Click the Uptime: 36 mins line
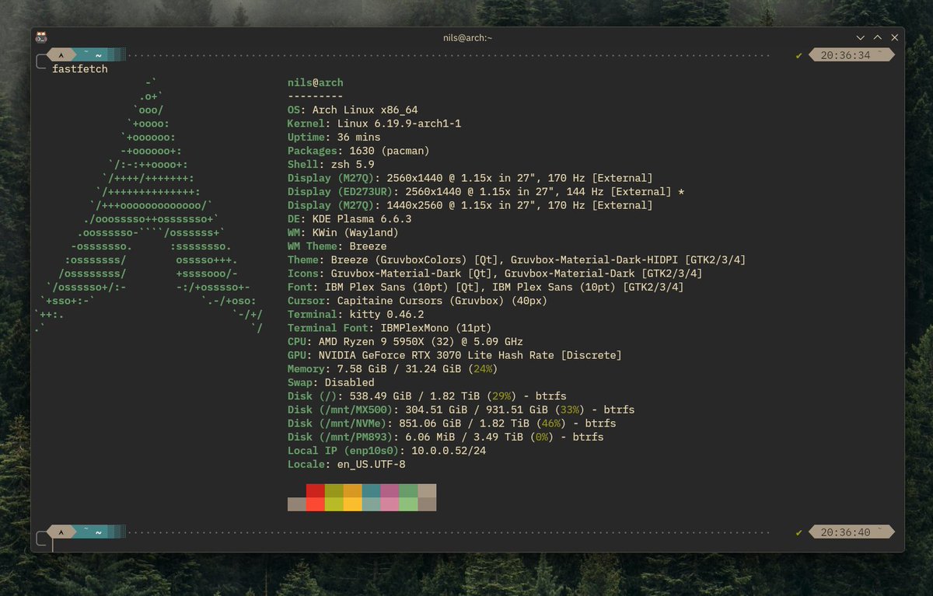 tap(334, 137)
